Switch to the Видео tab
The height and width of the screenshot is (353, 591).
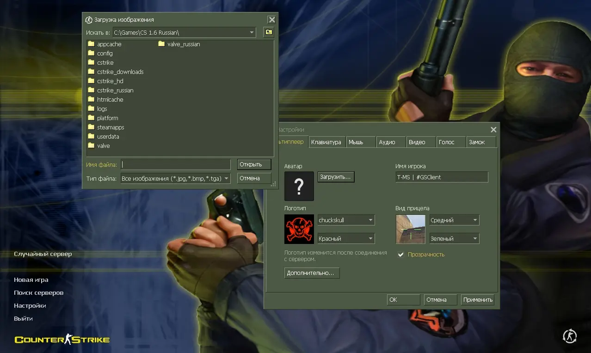(417, 142)
